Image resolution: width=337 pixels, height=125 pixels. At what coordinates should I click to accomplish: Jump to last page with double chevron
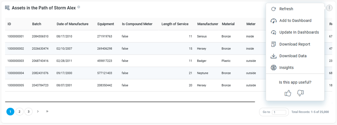pos(47,112)
